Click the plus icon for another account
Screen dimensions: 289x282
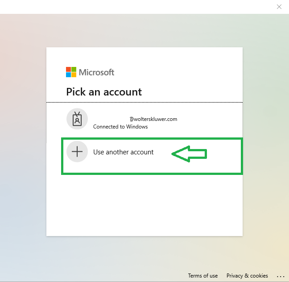point(77,152)
